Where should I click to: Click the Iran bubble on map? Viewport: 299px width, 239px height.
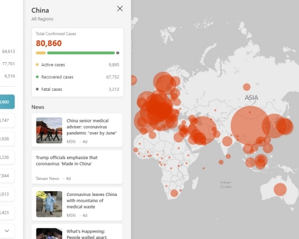click(203, 130)
